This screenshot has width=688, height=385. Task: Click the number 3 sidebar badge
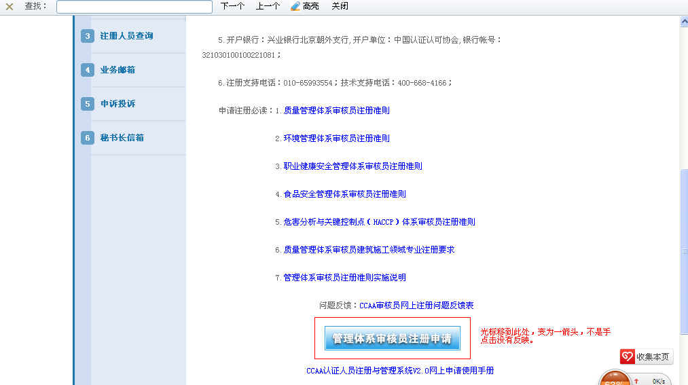88,36
